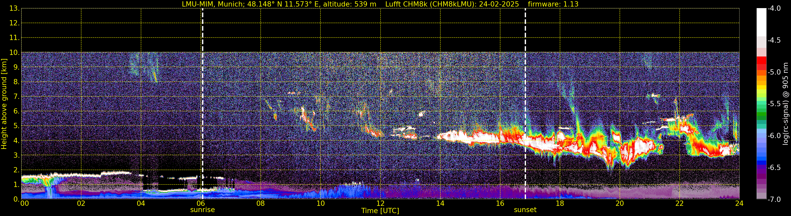Click the 'sunset' label below the time axis

[525, 210]
